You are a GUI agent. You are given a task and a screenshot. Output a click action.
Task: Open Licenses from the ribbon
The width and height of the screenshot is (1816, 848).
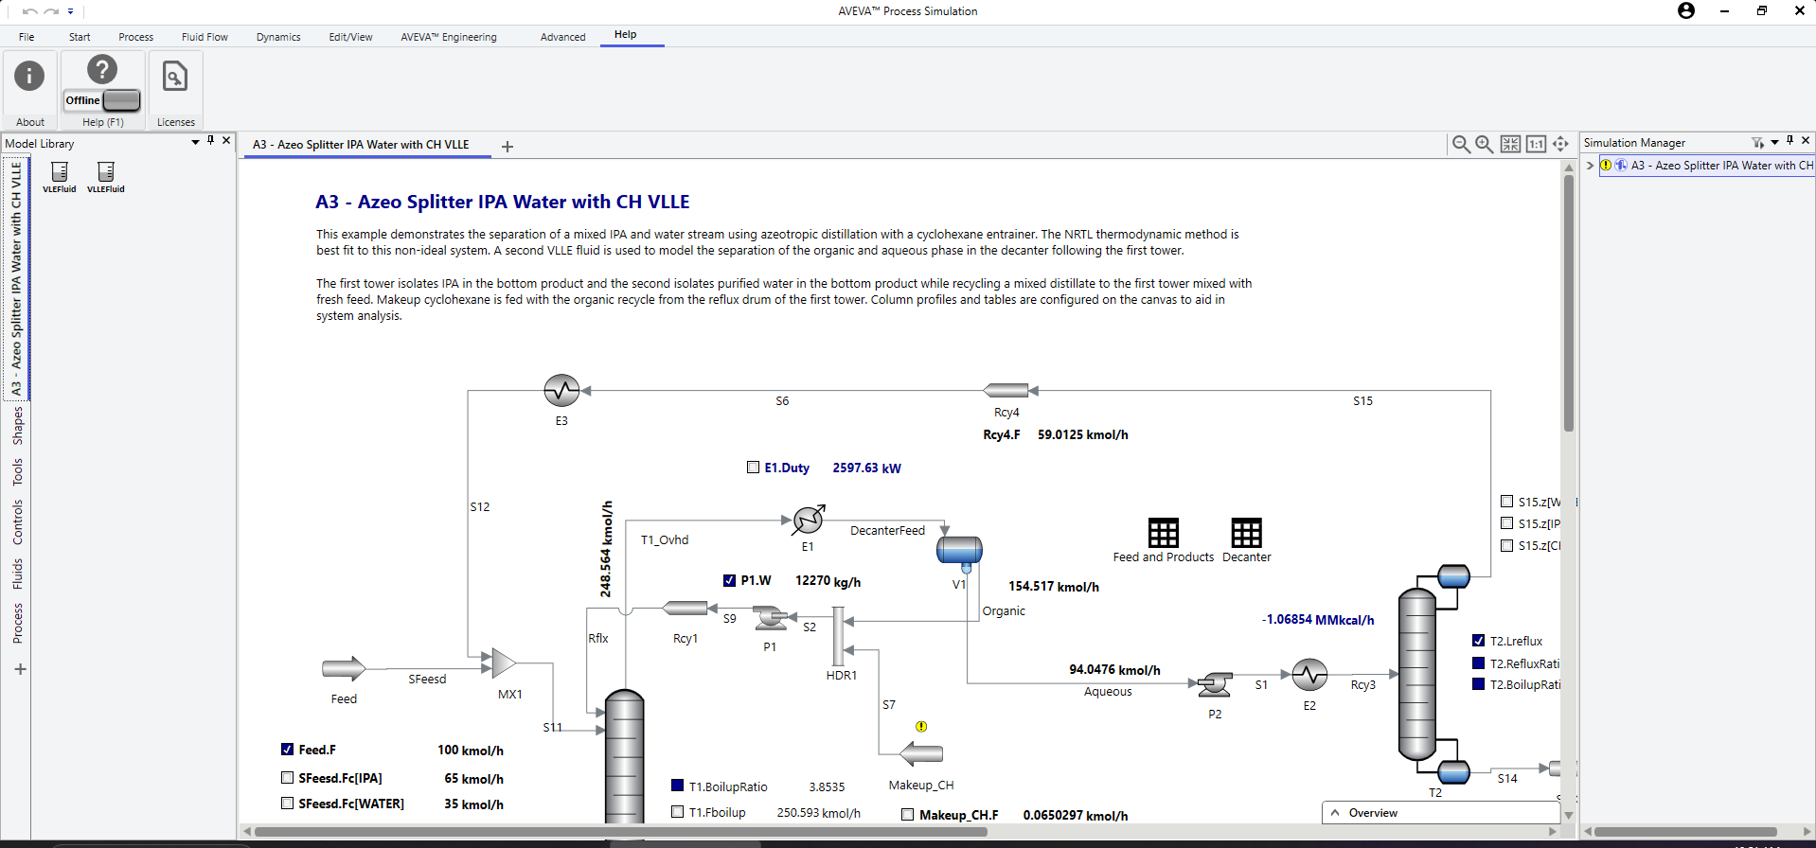click(x=175, y=77)
